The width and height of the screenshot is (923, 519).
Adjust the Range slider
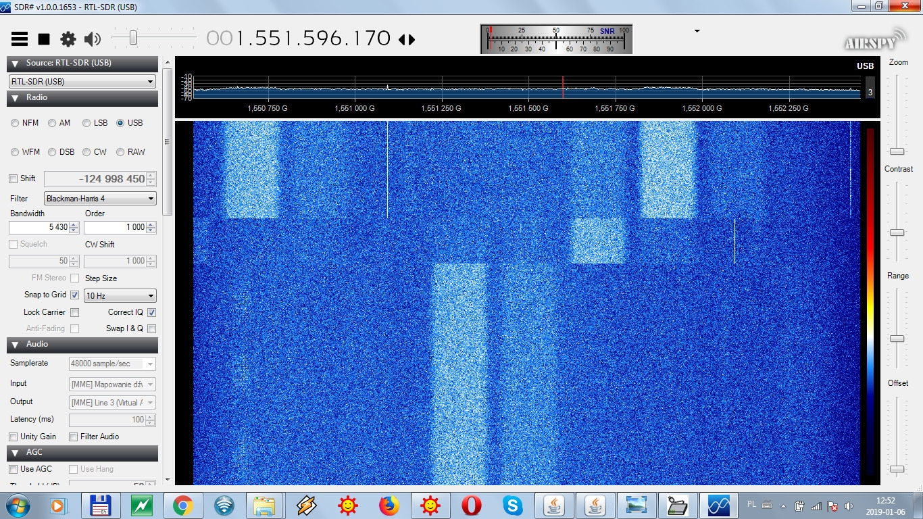[x=897, y=339]
